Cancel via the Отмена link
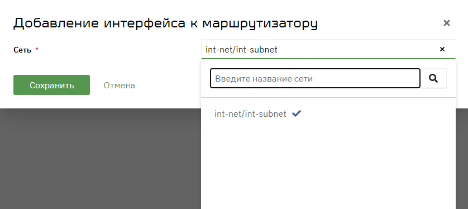This screenshot has height=209, width=468. tap(119, 85)
